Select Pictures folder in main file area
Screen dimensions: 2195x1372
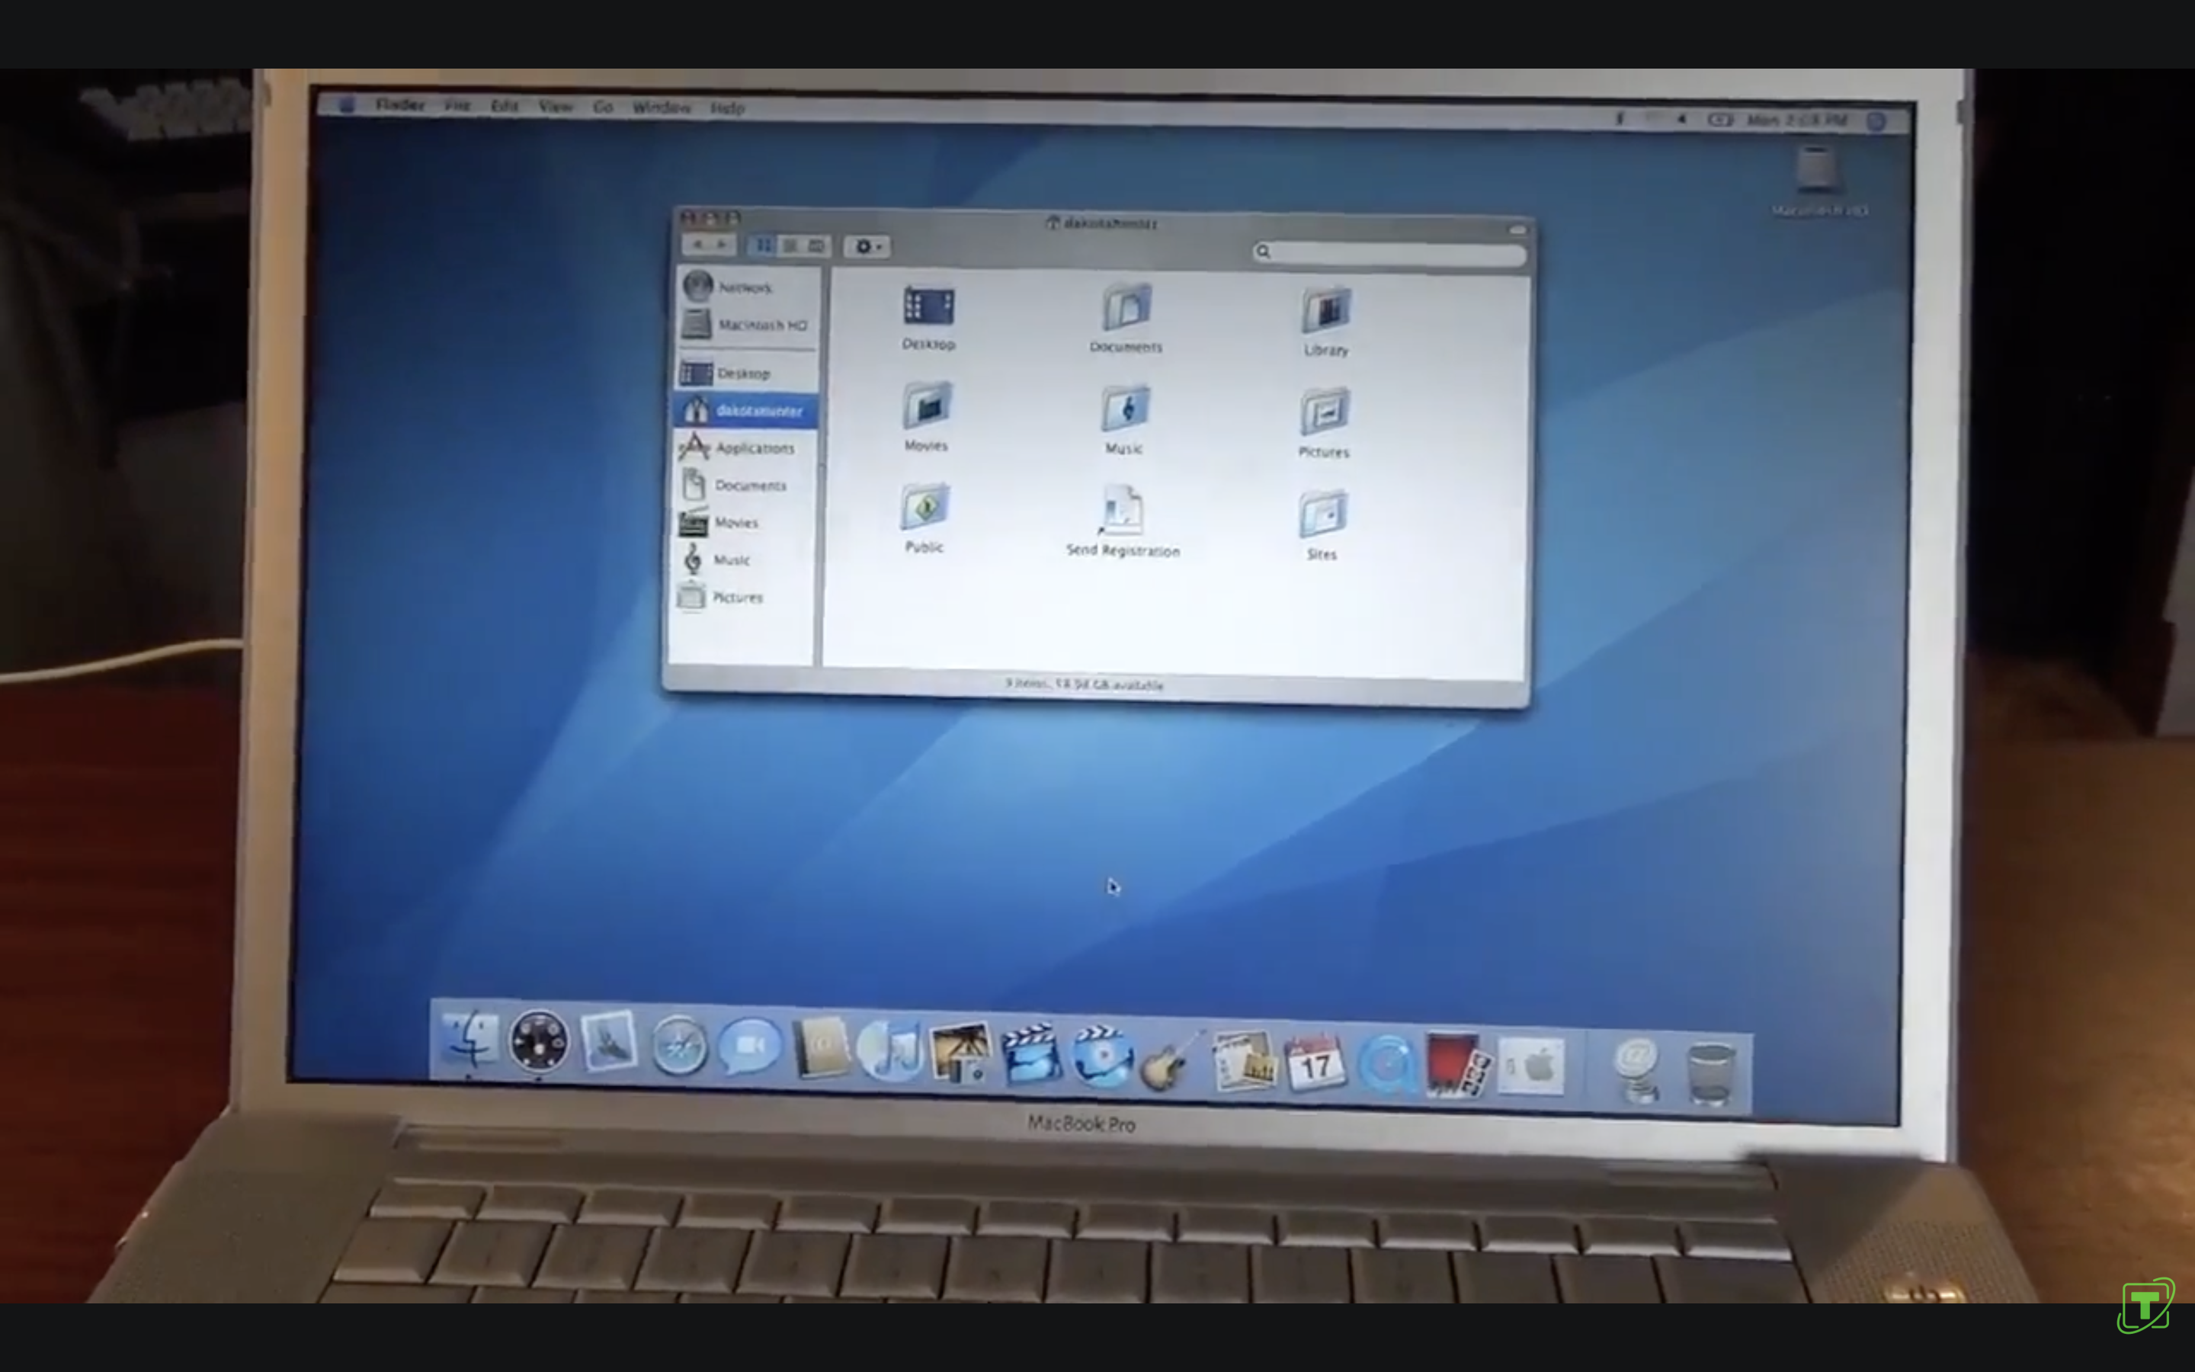tap(1325, 412)
